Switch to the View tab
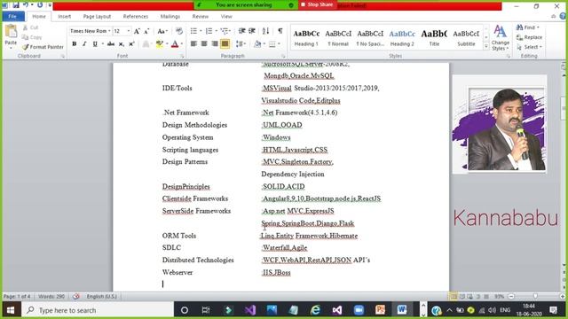This screenshot has height=319, width=568. tap(226, 17)
